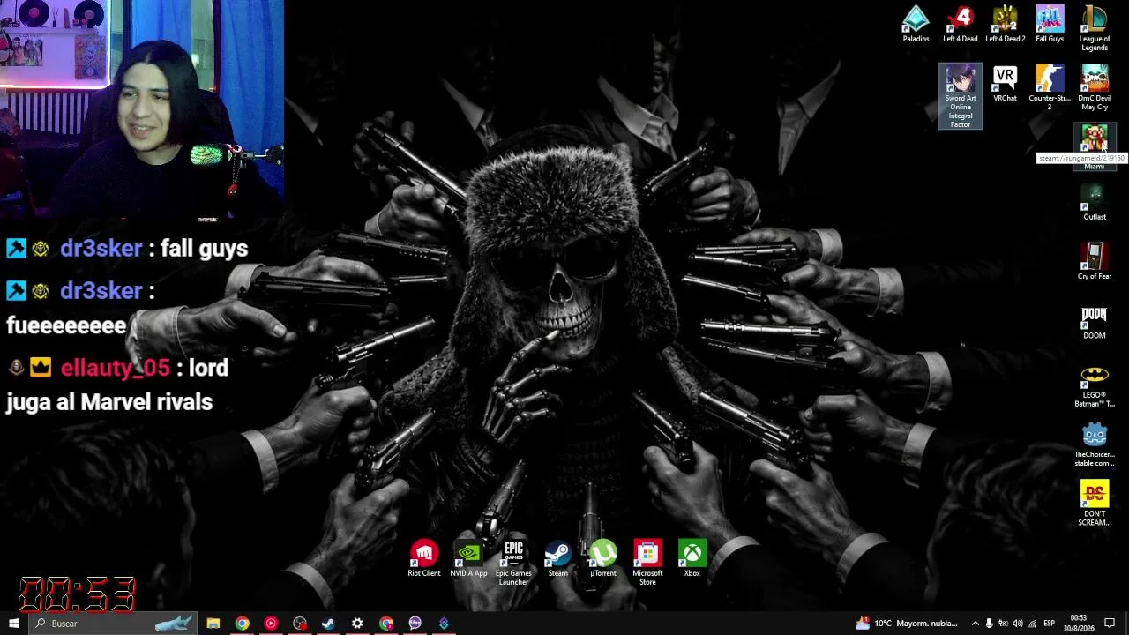The width and height of the screenshot is (1129, 635).
Task: Click the Cry of Fear icon
Action: [x=1095, y=261]
